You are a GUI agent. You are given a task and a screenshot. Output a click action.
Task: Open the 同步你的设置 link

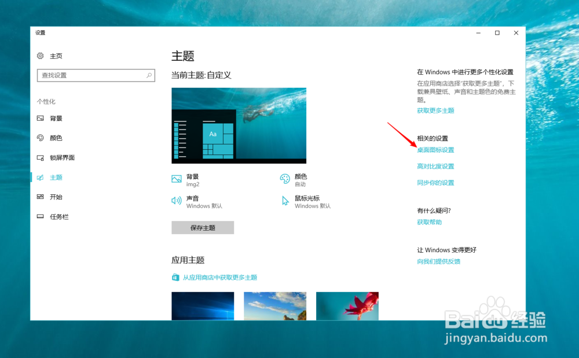(435, 183)
